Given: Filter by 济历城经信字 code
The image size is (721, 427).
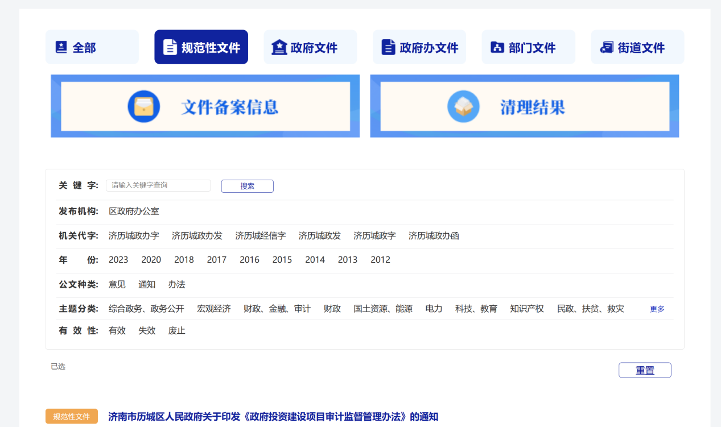Looking at the screenshot, I should pos(261,235).
